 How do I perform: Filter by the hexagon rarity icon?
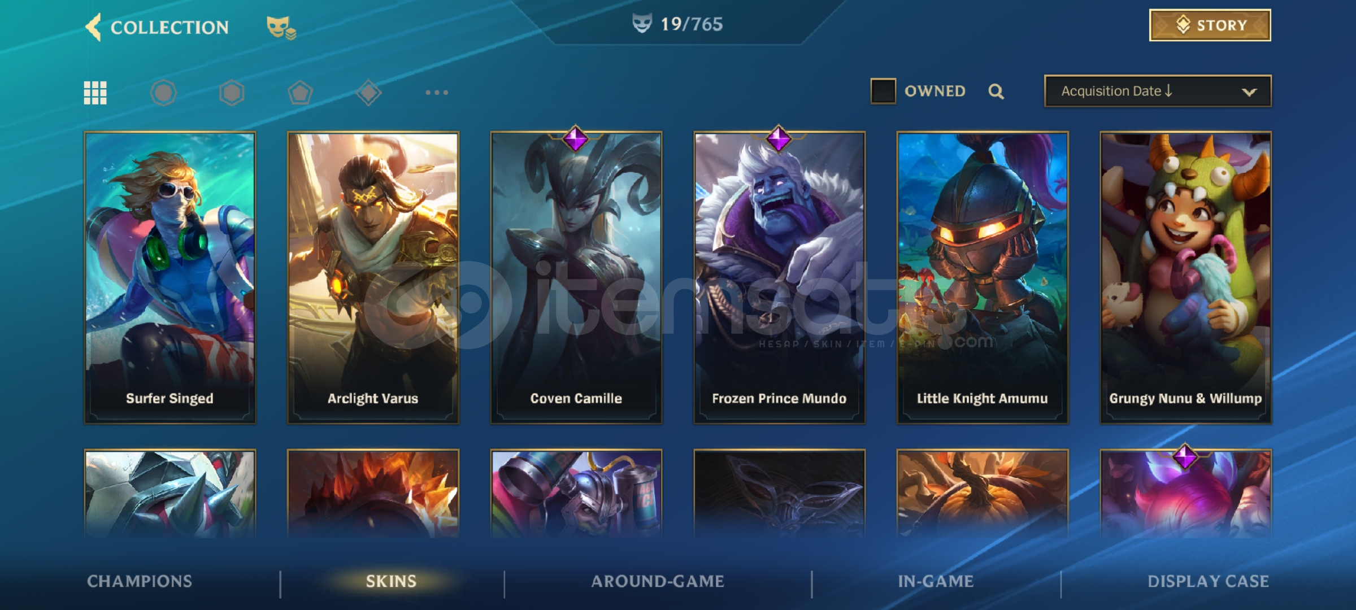click(232, 93)
